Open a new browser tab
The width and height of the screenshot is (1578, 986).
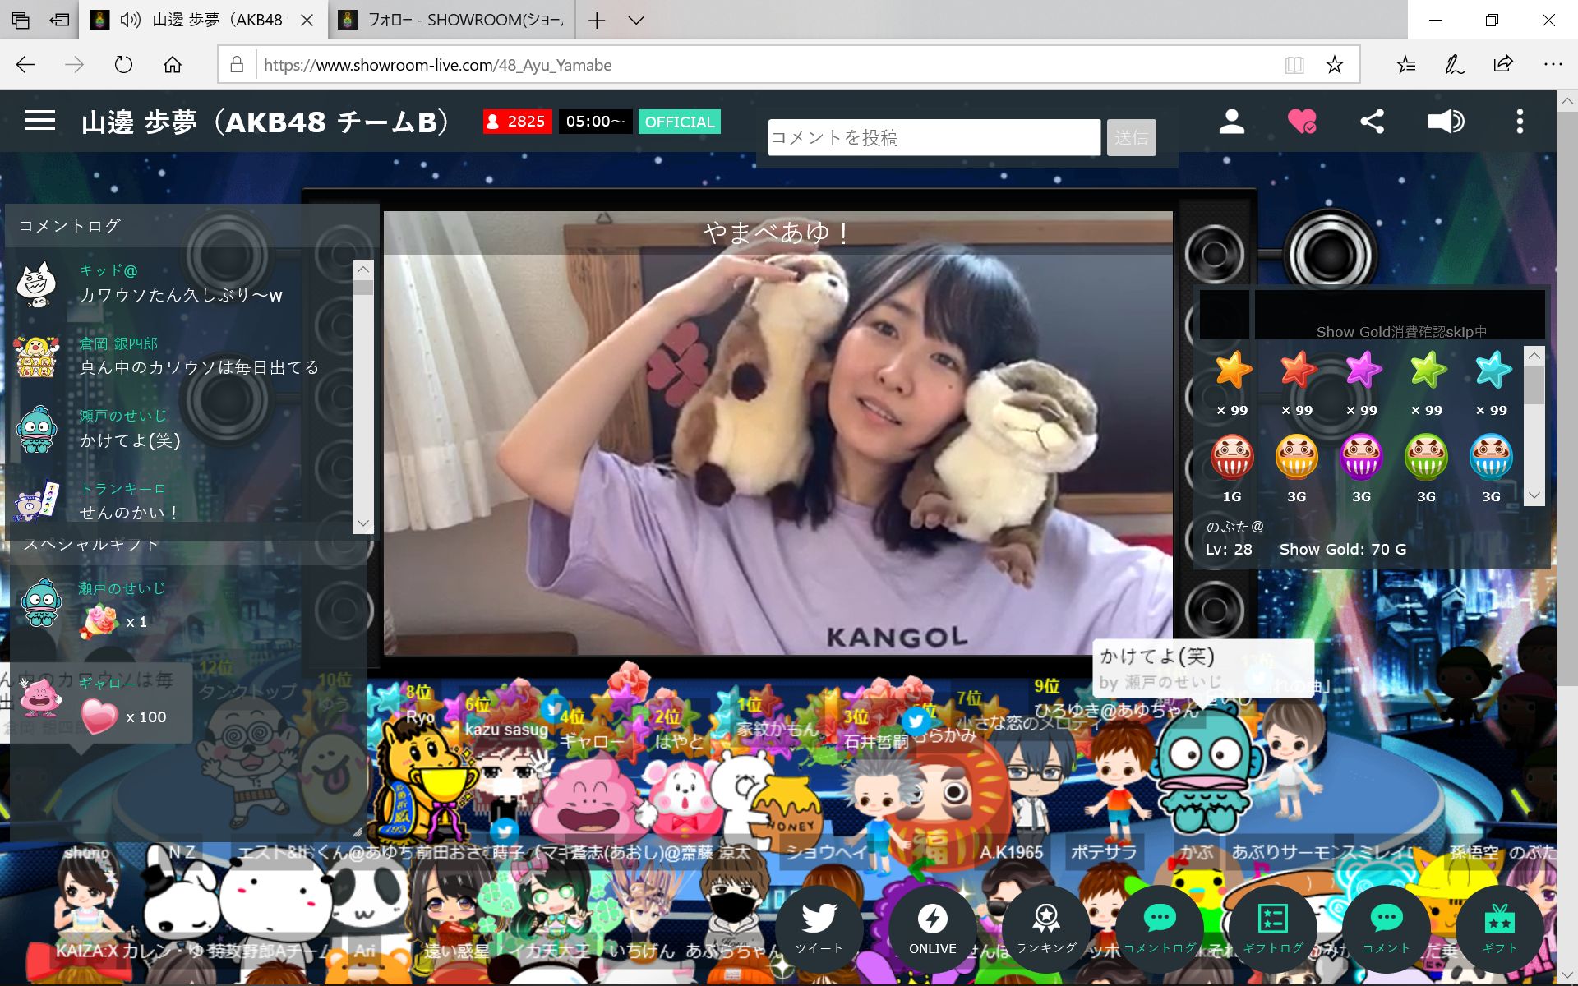(597, 21)
